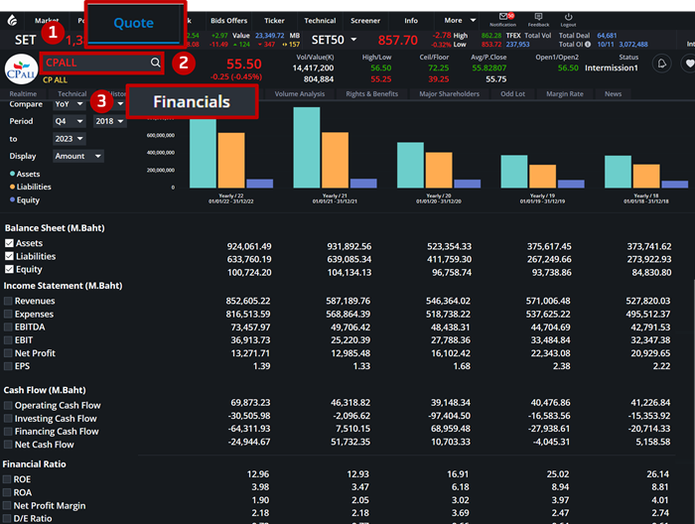Image resolution: width=695 pixels, height=524 pixels.
Task: Click the app logo icon at top left
Action: [12, 20]
